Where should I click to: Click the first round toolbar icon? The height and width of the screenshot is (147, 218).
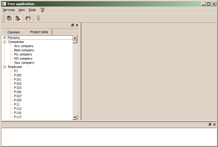tap(9, 18)
